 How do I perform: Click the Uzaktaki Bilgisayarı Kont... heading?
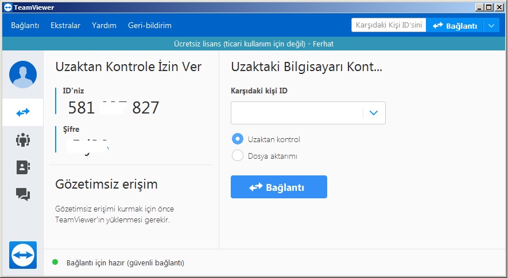[x=307, y=67]
